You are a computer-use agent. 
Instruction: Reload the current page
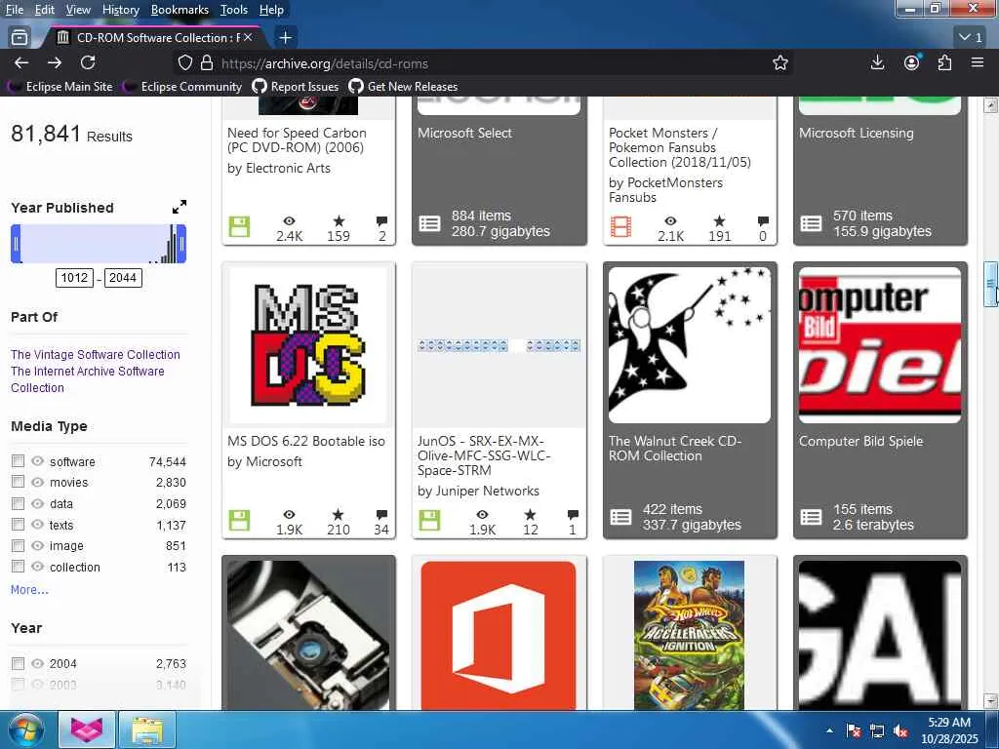pos(88,62)
